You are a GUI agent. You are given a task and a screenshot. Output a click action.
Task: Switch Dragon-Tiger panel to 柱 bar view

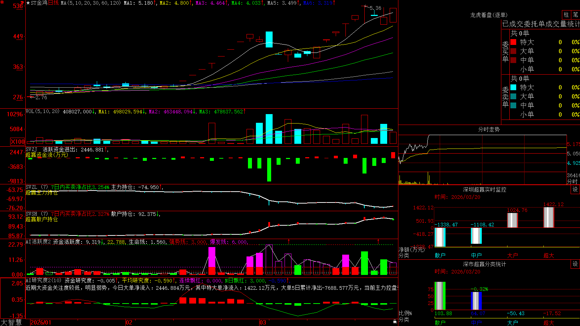pos(566,14)
